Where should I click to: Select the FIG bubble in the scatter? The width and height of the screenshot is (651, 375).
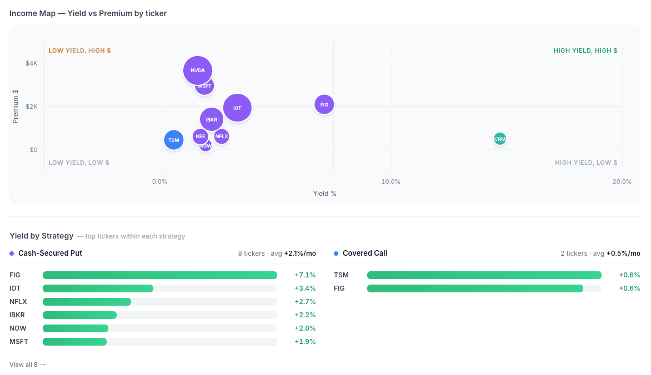(324, 104)
